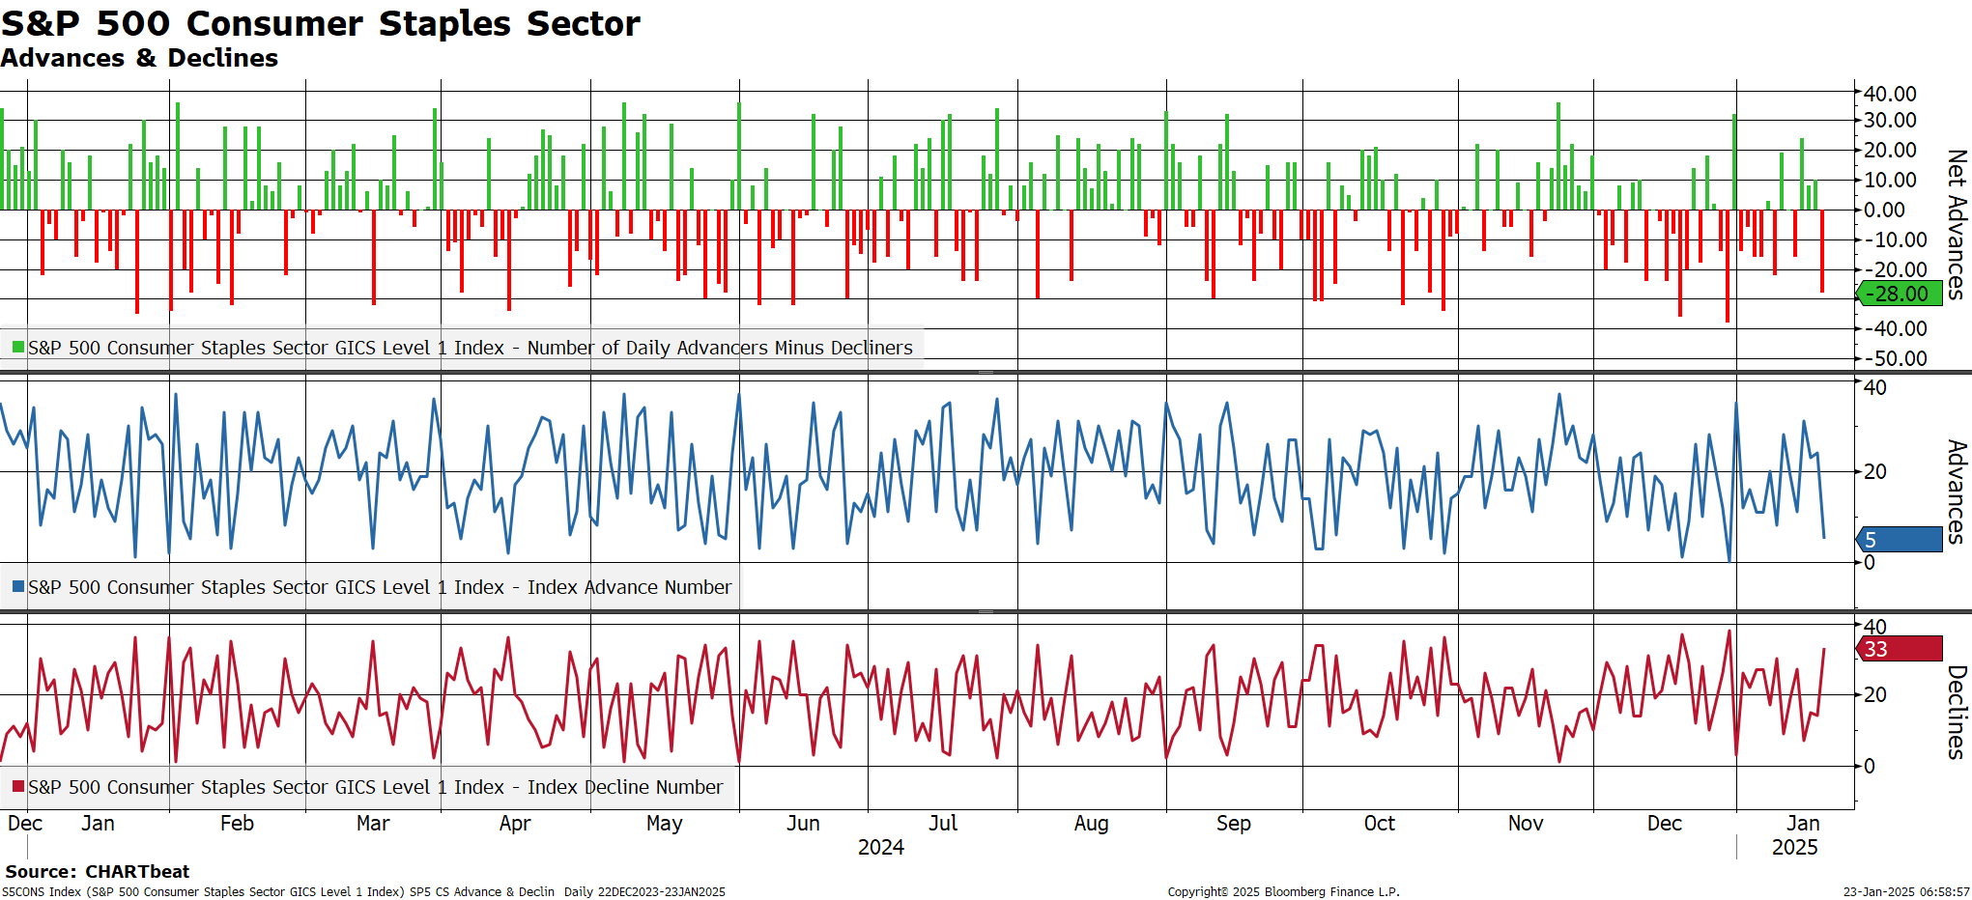Select the blue 5 last-value tag

tap(1899, 540)
